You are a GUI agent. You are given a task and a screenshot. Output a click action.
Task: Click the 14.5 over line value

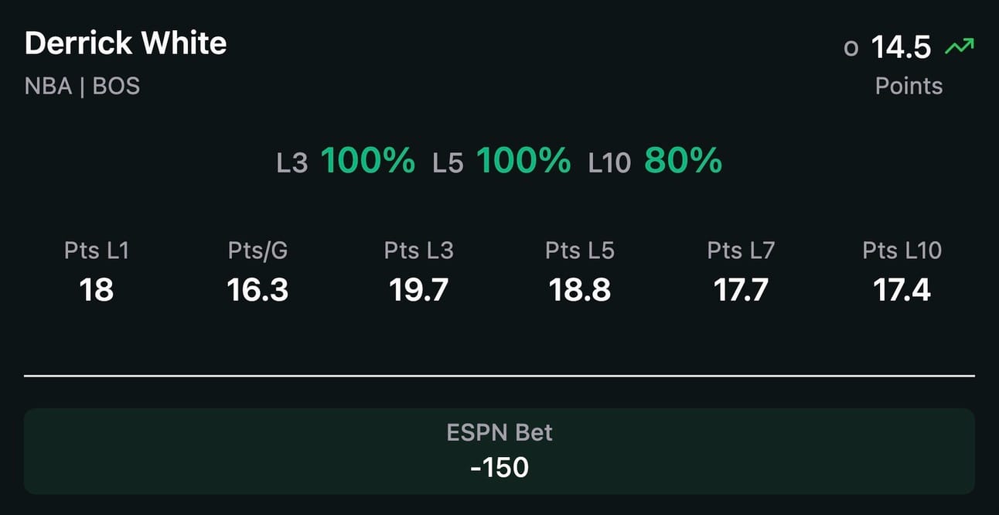902,48
